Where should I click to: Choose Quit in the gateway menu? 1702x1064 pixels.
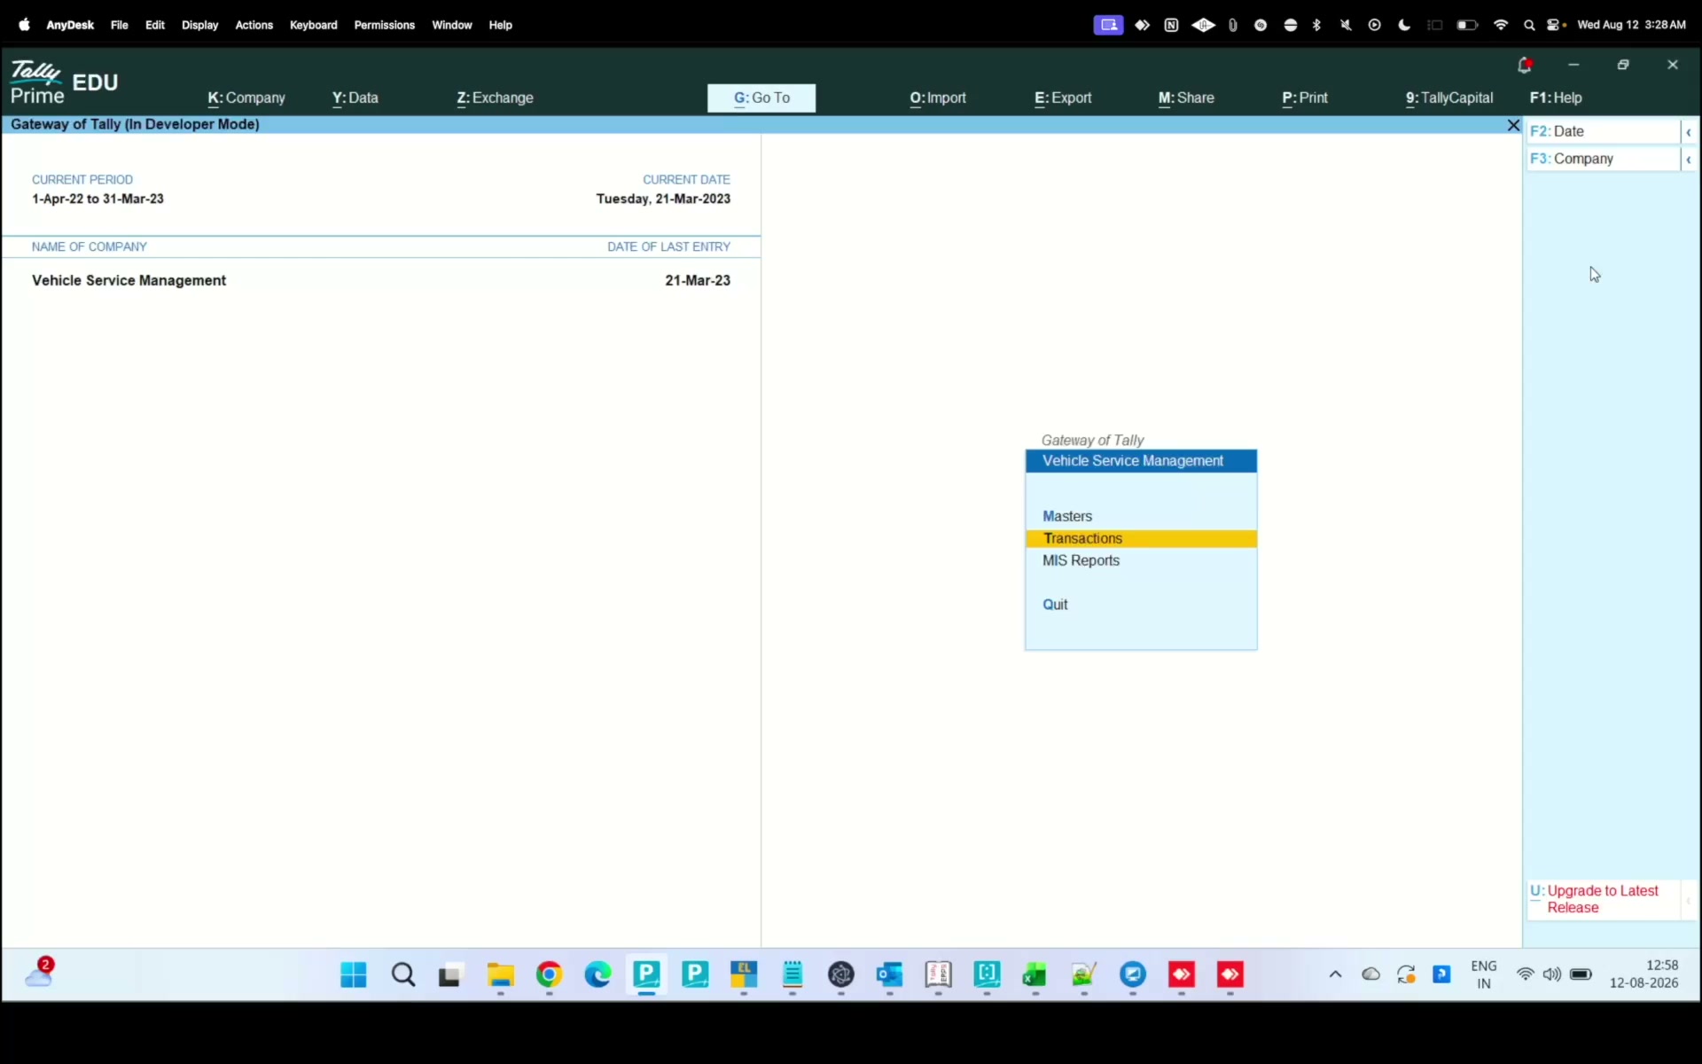click(x=1141, y=605)
